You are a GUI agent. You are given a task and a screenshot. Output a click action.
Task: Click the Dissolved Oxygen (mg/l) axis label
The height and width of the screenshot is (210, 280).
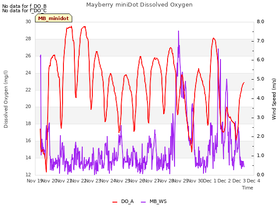pos(6,99)
